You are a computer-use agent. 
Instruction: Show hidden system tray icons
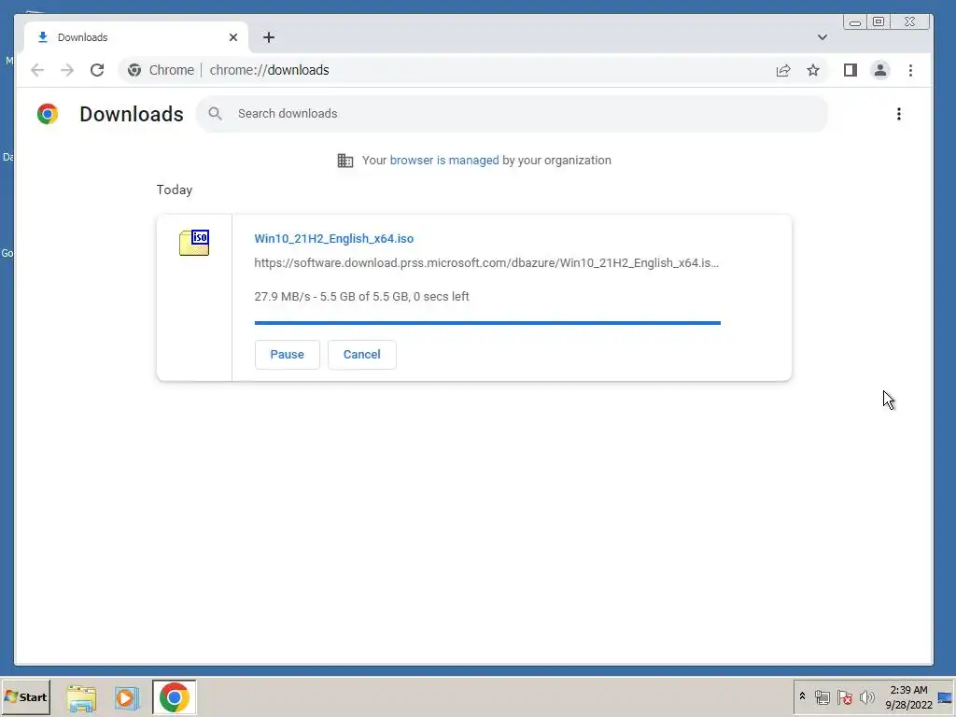[x=802, y=696]
